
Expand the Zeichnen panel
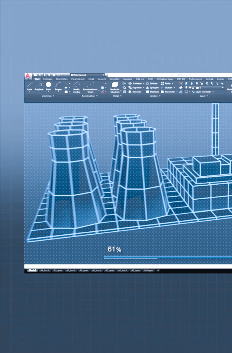click(48, 96)
